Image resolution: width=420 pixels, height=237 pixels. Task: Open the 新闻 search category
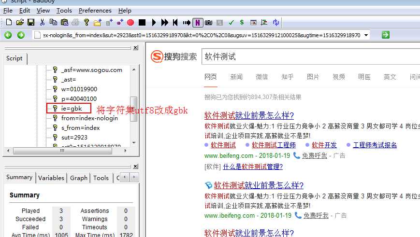click(236, 77)
